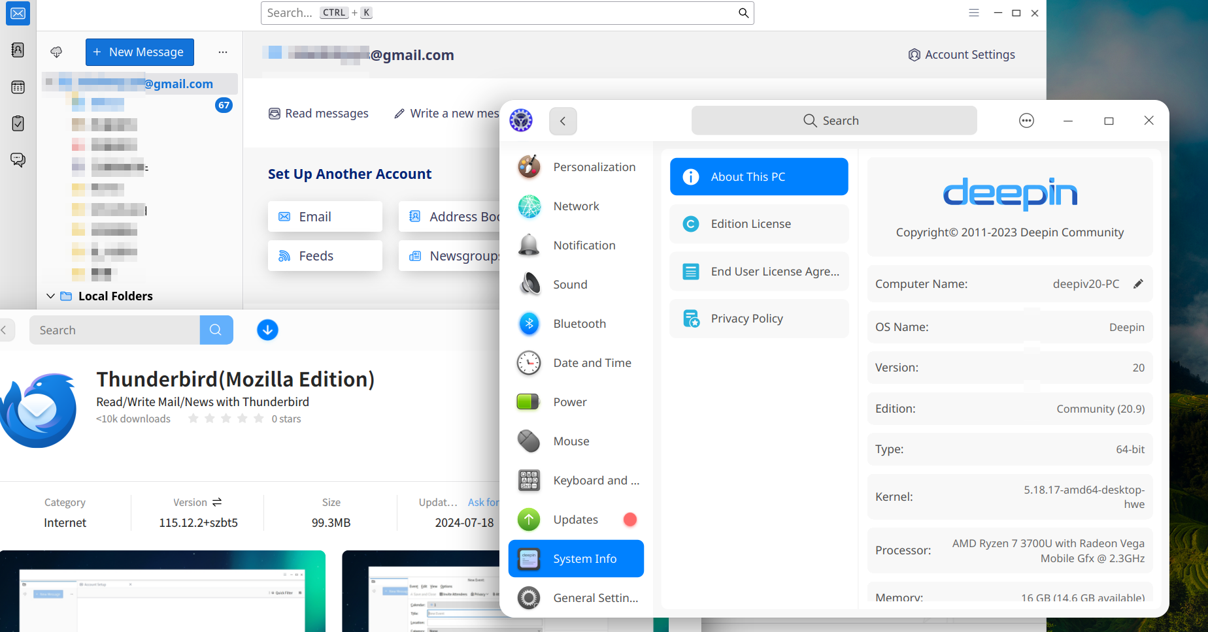Image resolution: width=1208 pixels, height=632 pixels.
Task: Open Account Settings in Thunderbird
Action: 962,55
